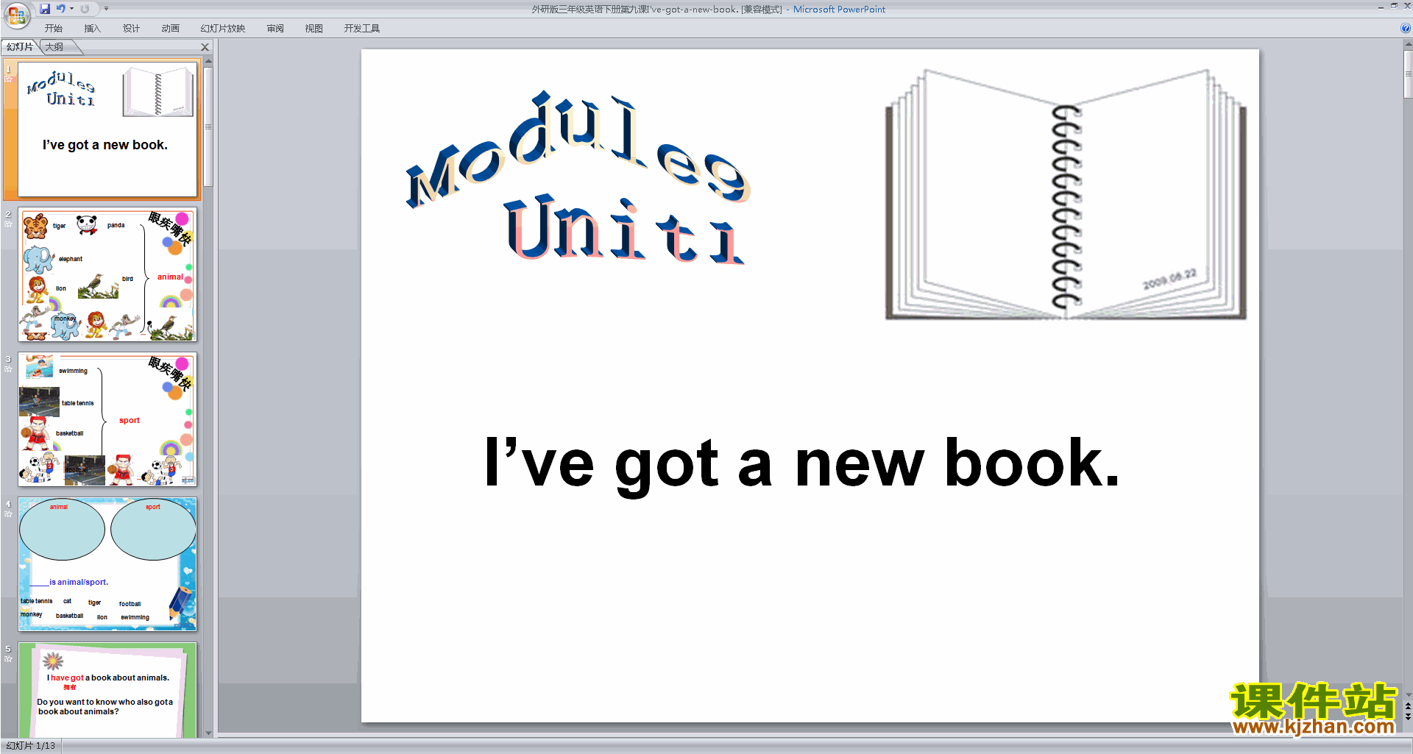Close the PowerPoint window
The height and width of the screenshot is (754, 1413).
tap(1407, 6)
